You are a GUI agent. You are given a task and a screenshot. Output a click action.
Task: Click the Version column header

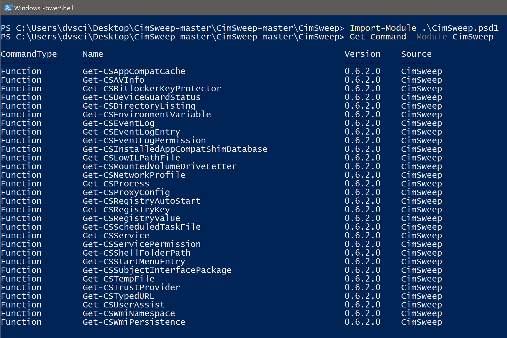pyautogui.click(x=362, y=54)
